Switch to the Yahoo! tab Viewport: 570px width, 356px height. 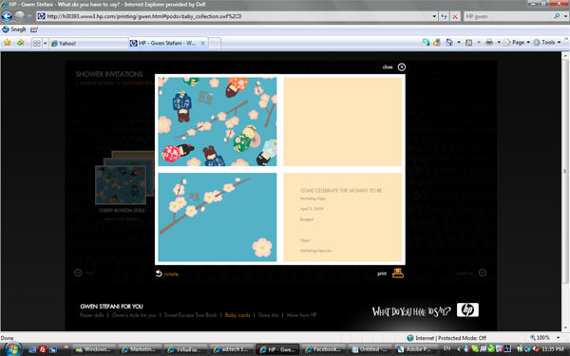(88, 44)
